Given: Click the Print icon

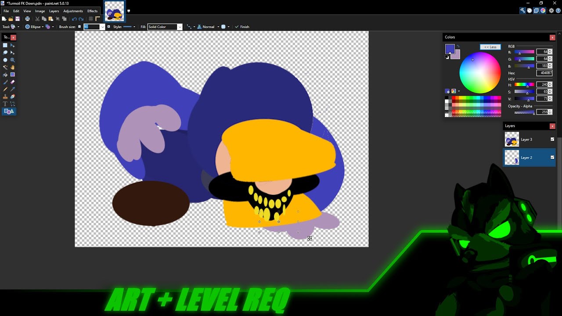Looking at the screenshot, I should pos(28,19).
